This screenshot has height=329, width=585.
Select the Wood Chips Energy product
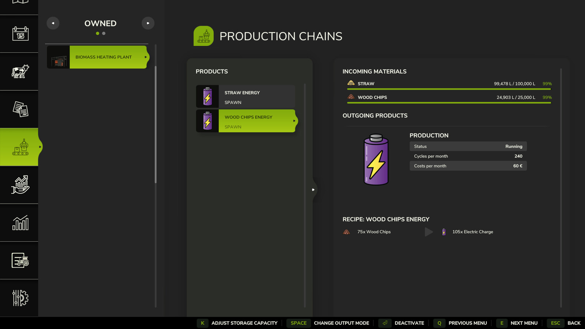[x=247, y=121]
